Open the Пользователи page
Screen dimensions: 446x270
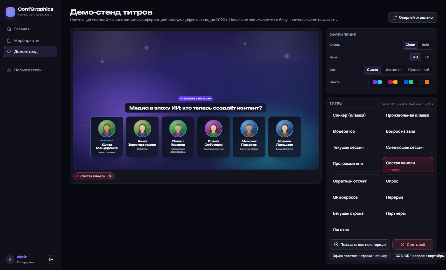tap(30, 70)
